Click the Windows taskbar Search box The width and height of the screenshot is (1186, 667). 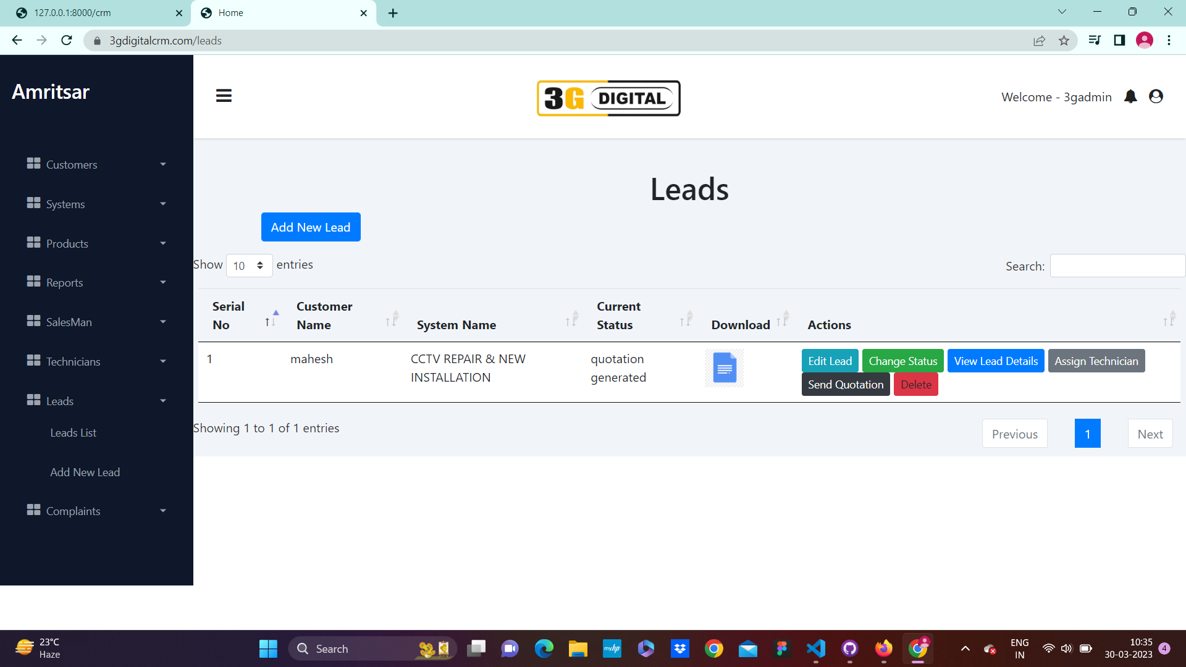coord(372,648)
